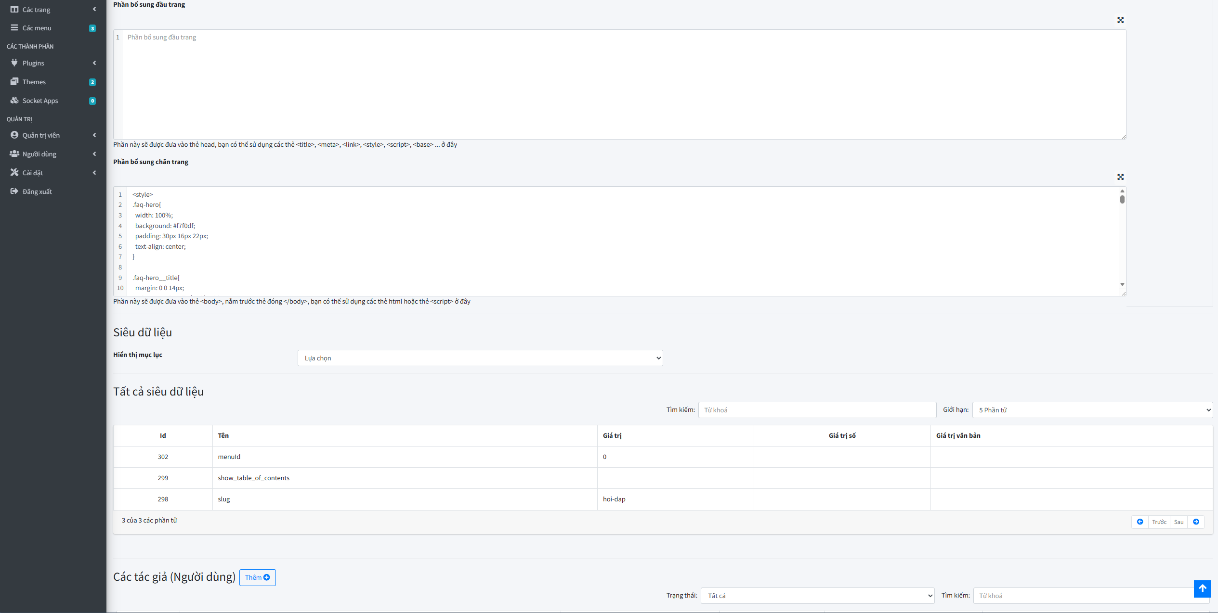Open the Trạng thái Tất cả dropdown
The width and height of the screenshot is (1218, 613).
click(x=817, y=596)
